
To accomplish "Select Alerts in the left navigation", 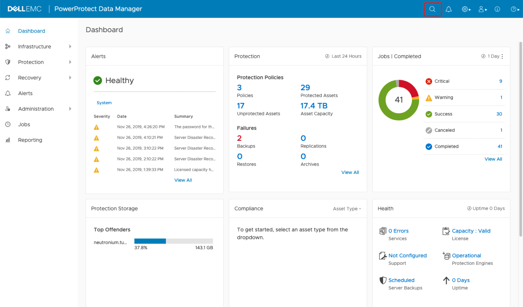I will point(25,93).
